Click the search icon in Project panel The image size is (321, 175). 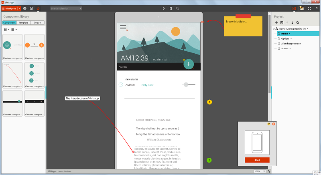(298, 23)
